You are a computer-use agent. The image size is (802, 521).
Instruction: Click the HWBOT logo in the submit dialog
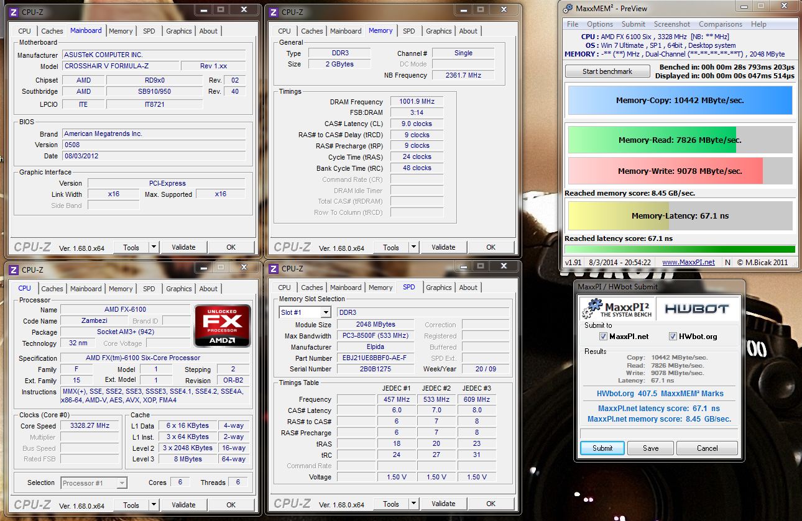coord(698,309)
